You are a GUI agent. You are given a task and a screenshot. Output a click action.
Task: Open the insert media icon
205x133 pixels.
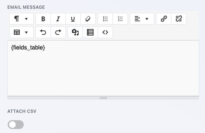point(75,32)
